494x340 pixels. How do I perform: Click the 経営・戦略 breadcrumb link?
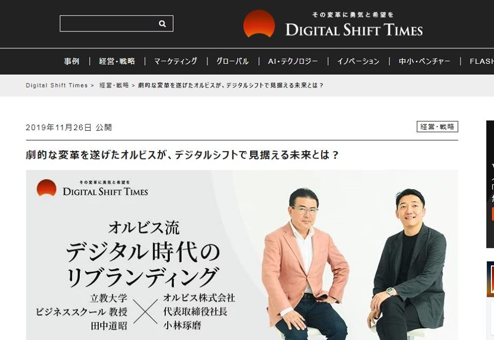[x=114, y=85]
